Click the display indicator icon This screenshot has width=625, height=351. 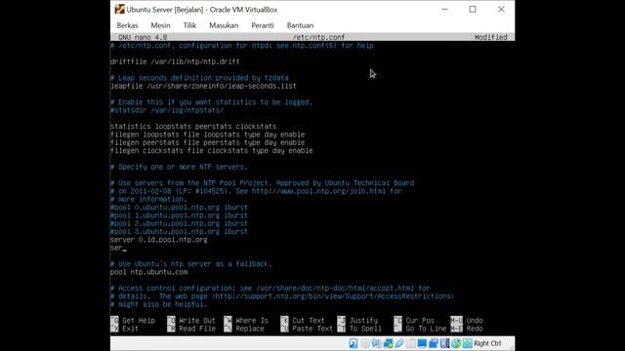click(x=422, y=343)
